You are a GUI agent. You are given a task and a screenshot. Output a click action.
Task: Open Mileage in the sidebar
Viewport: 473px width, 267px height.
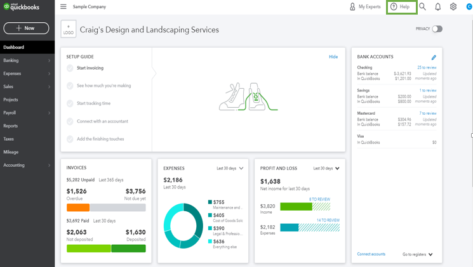(27, 152)
